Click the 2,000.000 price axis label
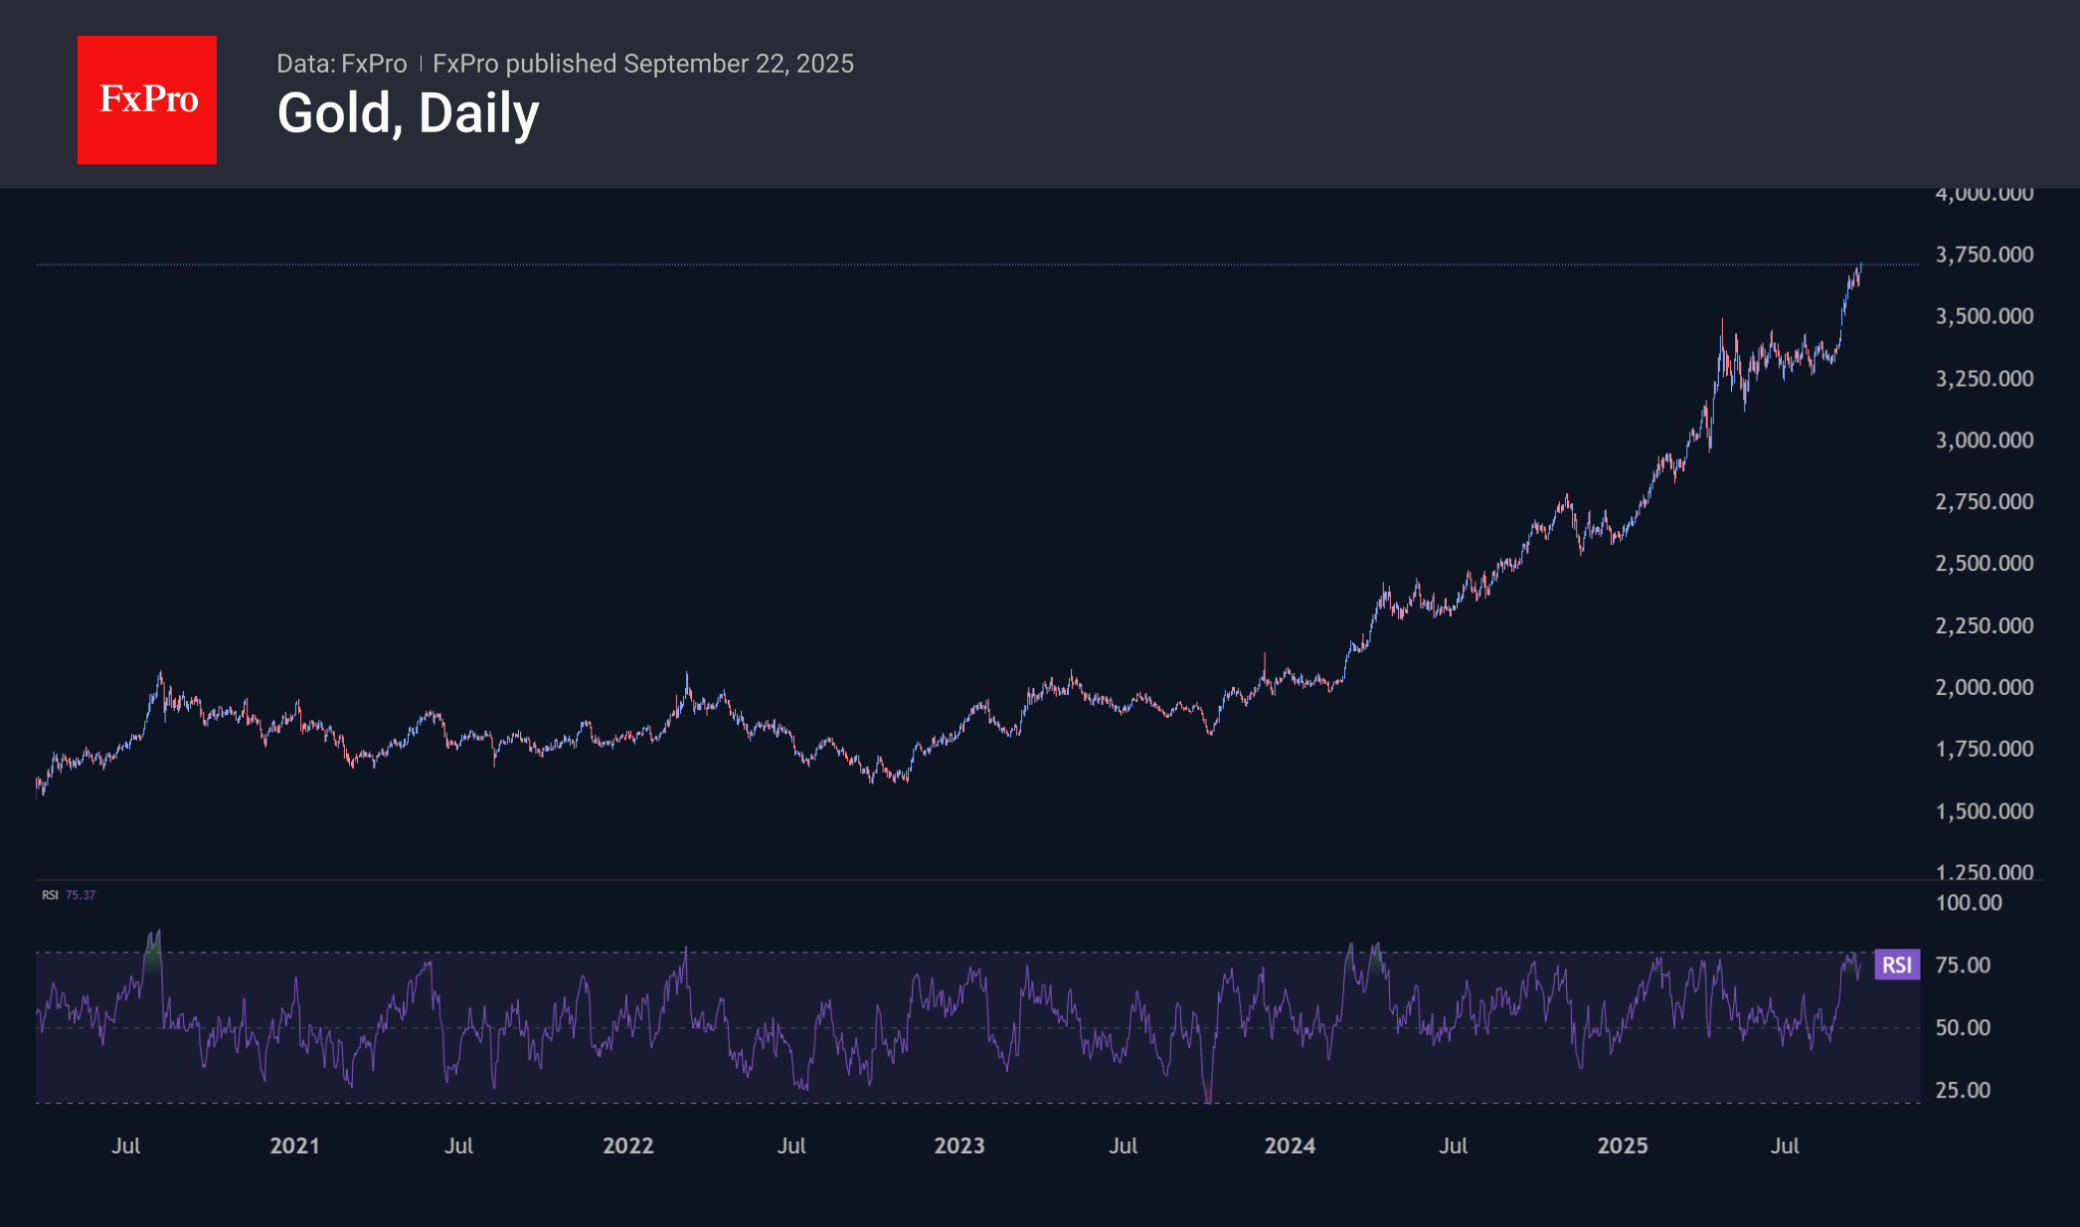This screenshot has width=2080, height=1227. click(x=1984, y=687)
